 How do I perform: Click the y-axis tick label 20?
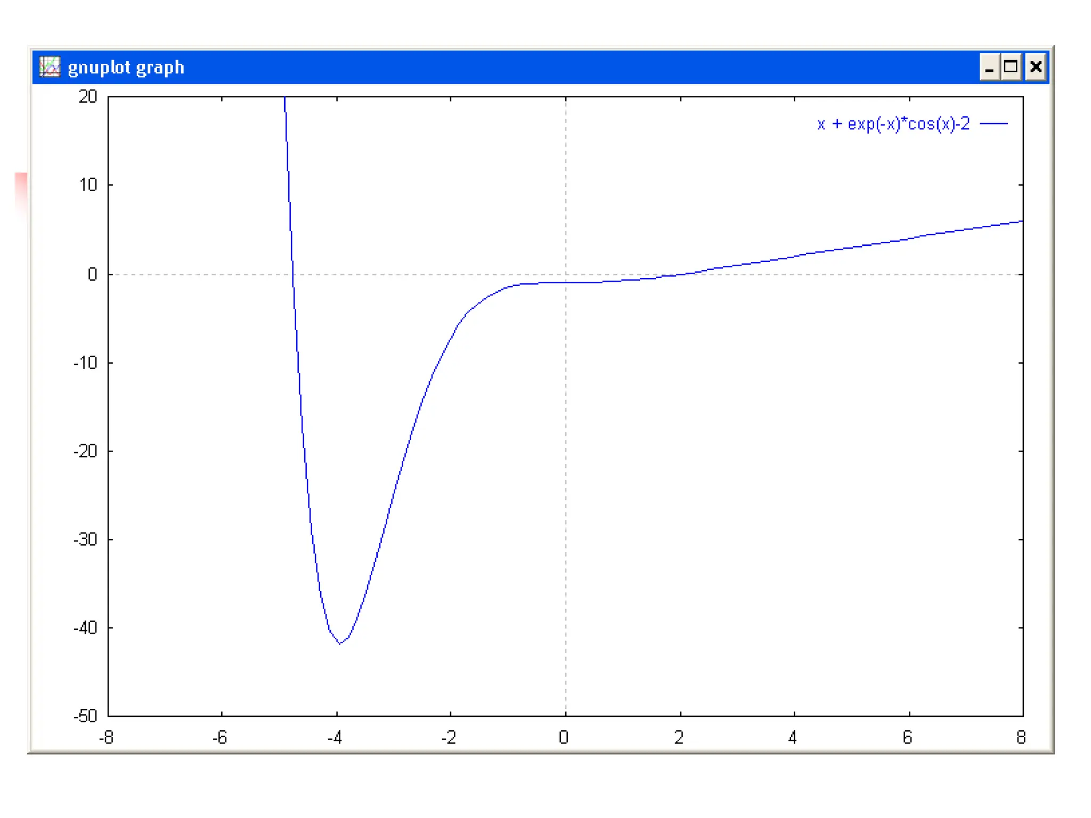coord(88,97)
